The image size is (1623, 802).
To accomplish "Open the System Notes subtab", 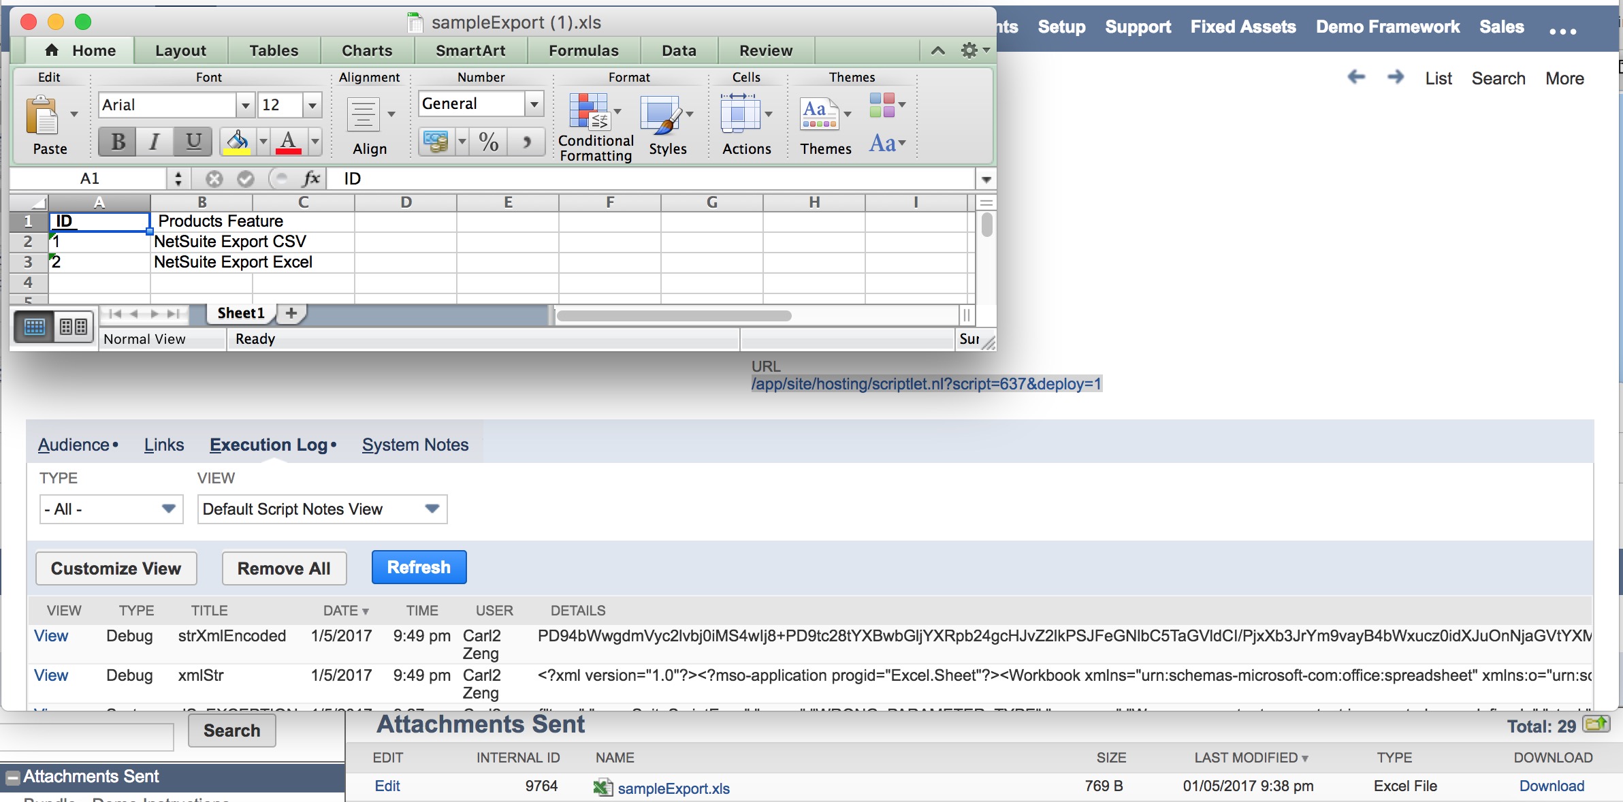I will (x=415, y=445).
